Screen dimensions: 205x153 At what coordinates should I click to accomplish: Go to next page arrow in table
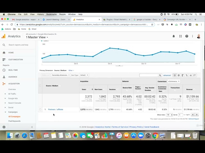coord(197,115)
